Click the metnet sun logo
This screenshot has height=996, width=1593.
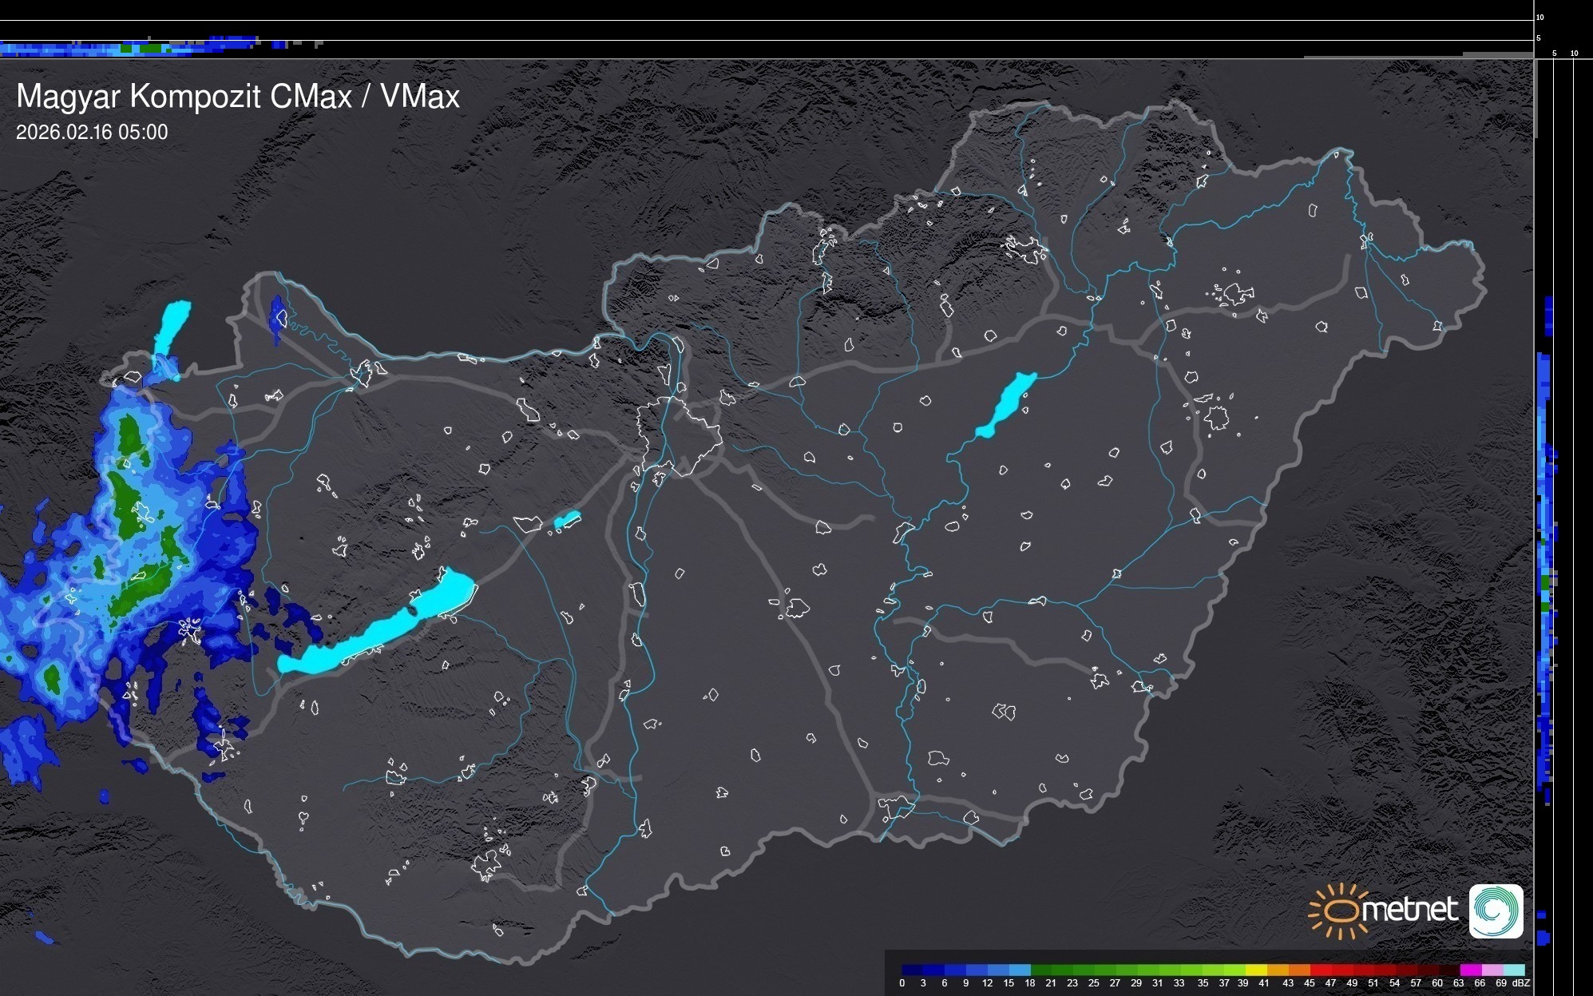click(x=1339, y=911)
